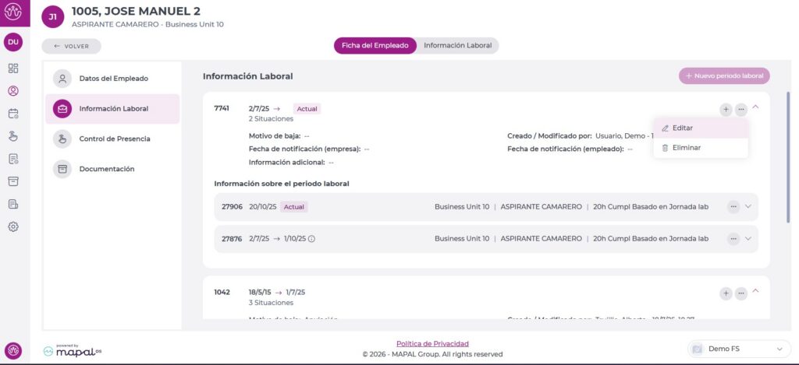Open Control de Presencia section
This screenshot has height=365, width=799.
click(114, 139)
